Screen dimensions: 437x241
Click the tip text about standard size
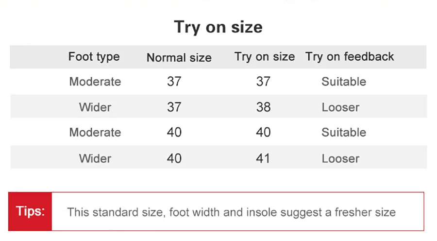pos(231,212)
